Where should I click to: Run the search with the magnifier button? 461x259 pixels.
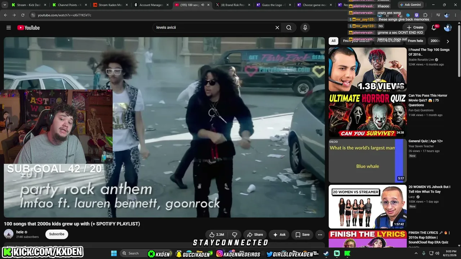pos(289,28)
